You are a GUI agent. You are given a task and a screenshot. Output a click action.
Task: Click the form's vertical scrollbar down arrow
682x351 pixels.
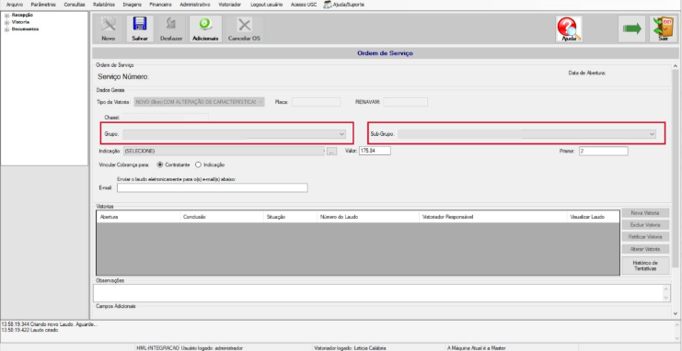(x=675, y=313)
